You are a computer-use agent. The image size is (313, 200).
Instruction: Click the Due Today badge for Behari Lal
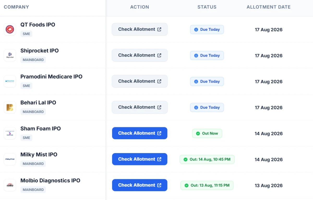tap(207, 107)
